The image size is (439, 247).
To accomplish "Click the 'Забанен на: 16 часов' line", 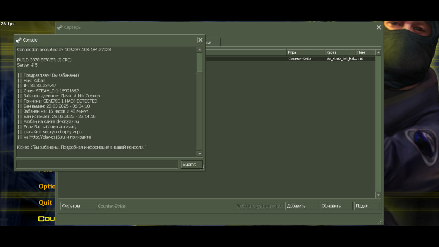I will (x=53, y=111).
